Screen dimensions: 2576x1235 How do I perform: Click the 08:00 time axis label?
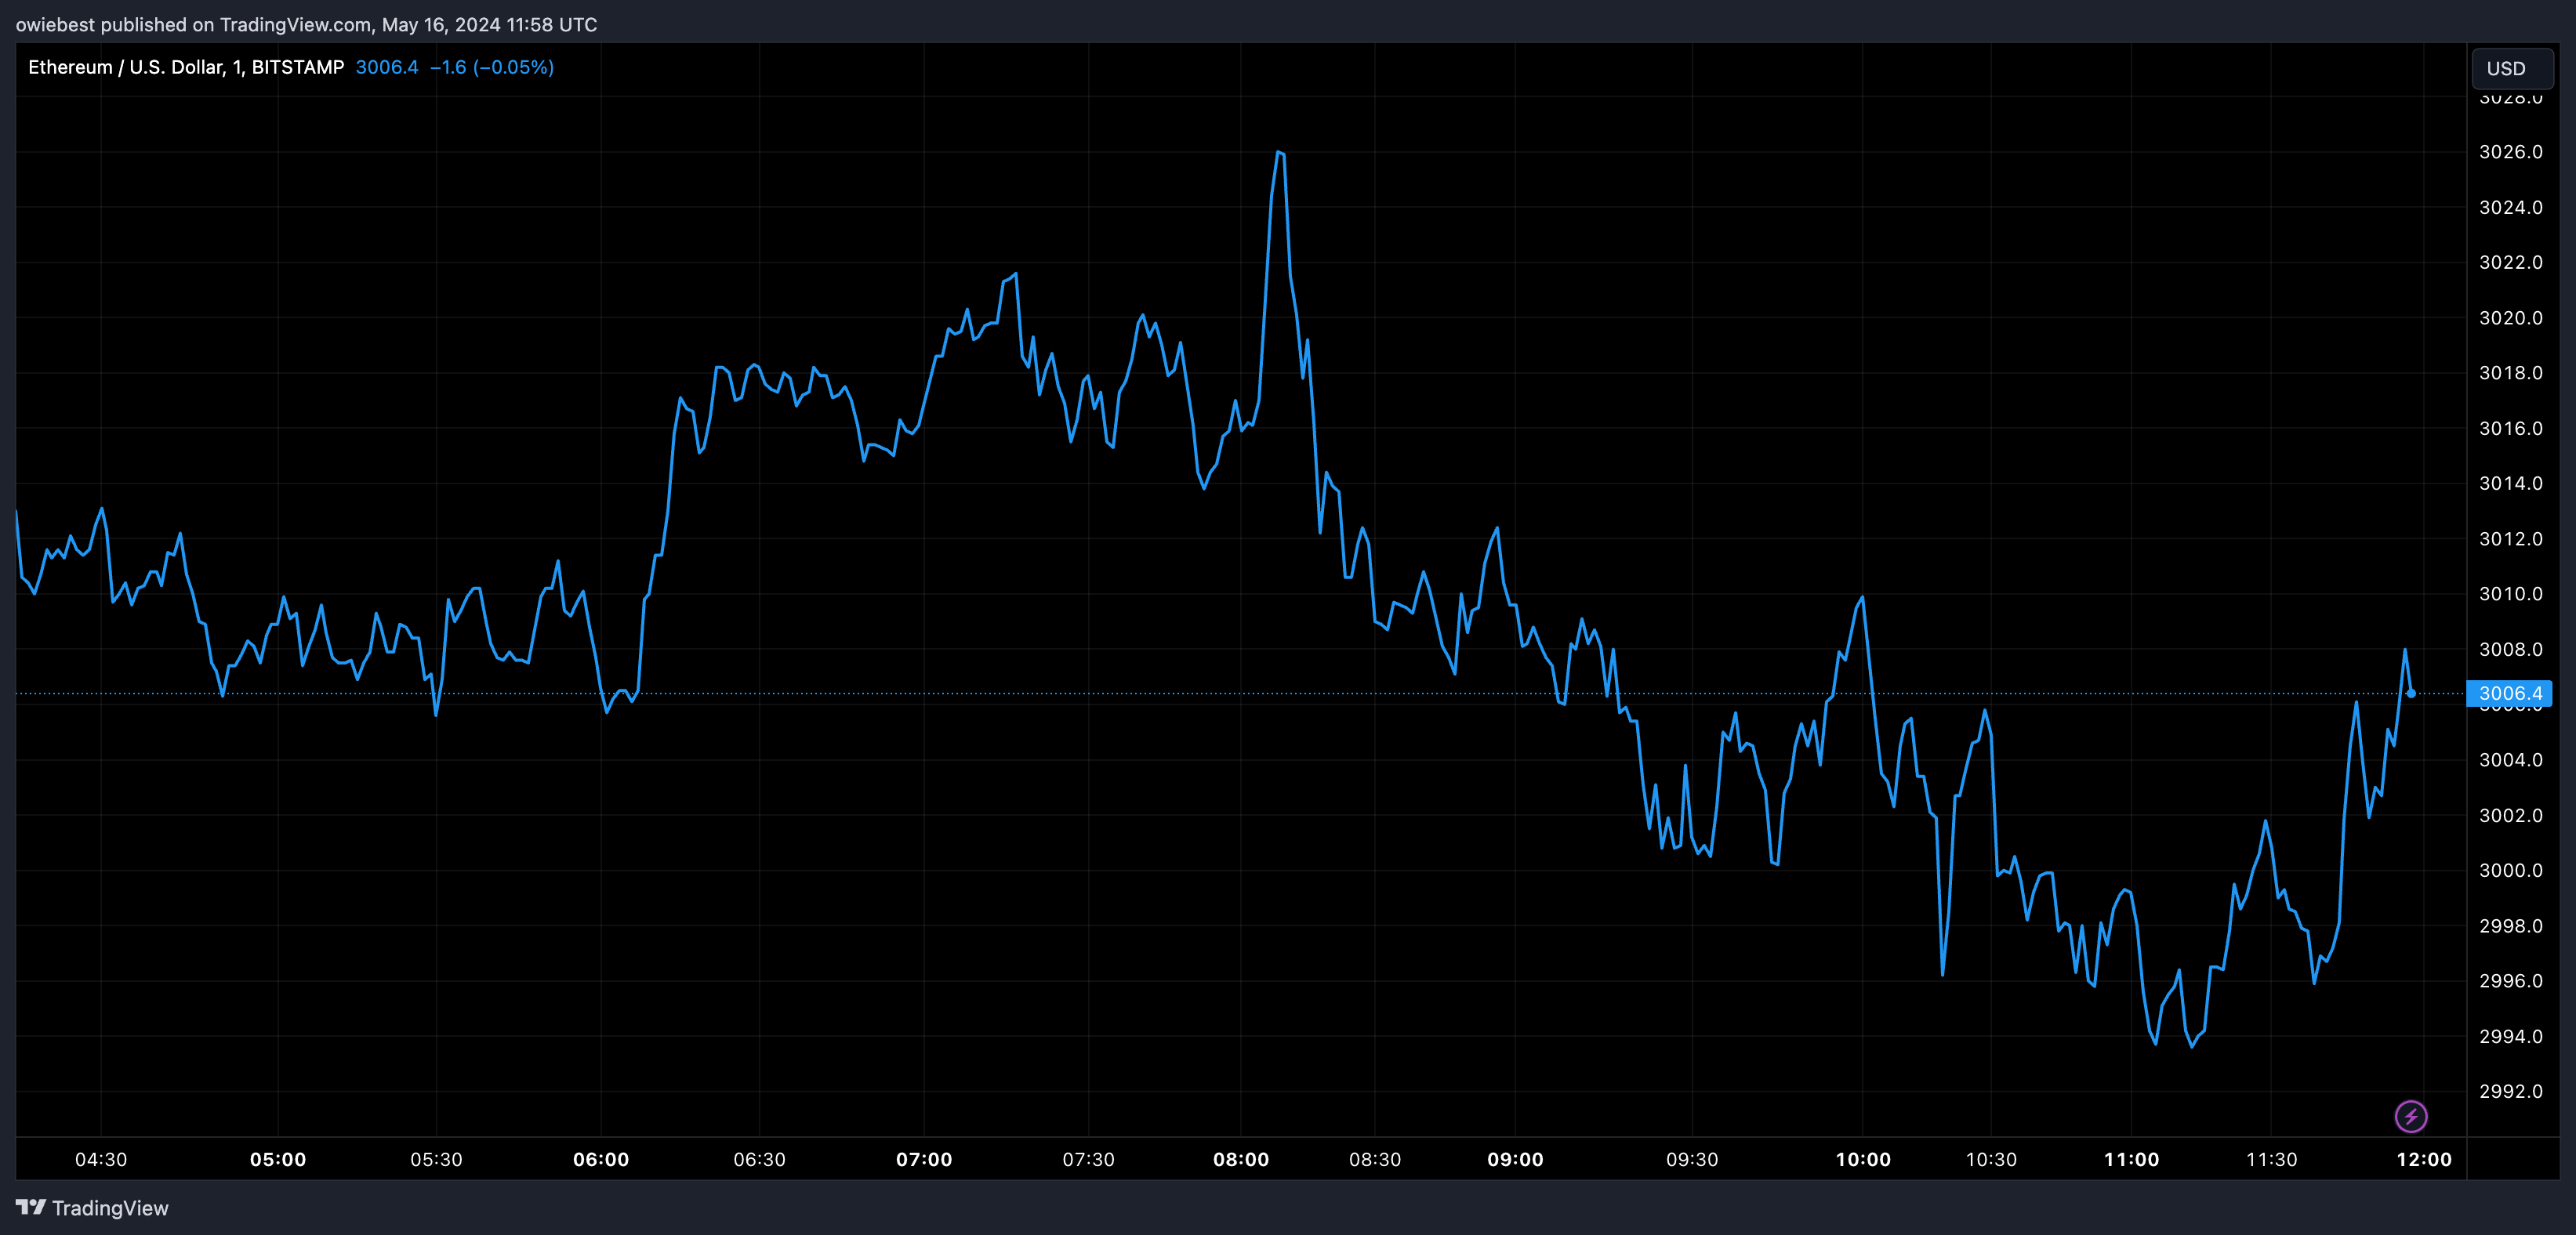point(1240,1159)
